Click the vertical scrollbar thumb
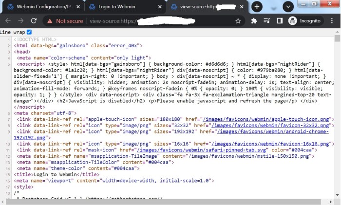The height and width of the screenshot is (205, 341). coord(337,38)
